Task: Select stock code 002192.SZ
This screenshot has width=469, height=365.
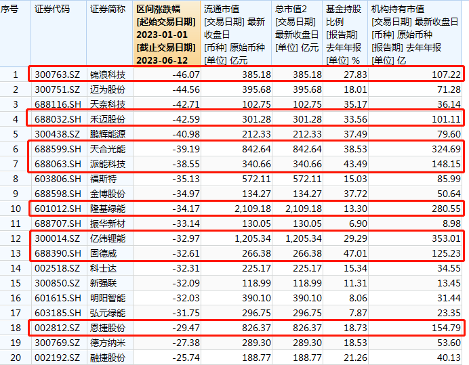Action: (x=58, y=358)
